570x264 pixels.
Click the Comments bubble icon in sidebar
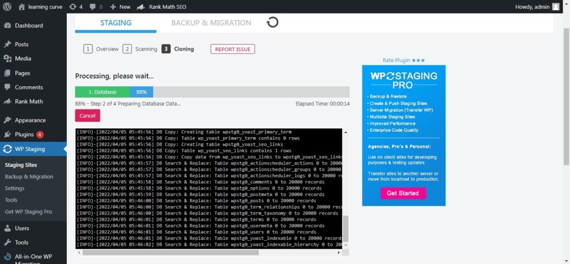[7, 87]
